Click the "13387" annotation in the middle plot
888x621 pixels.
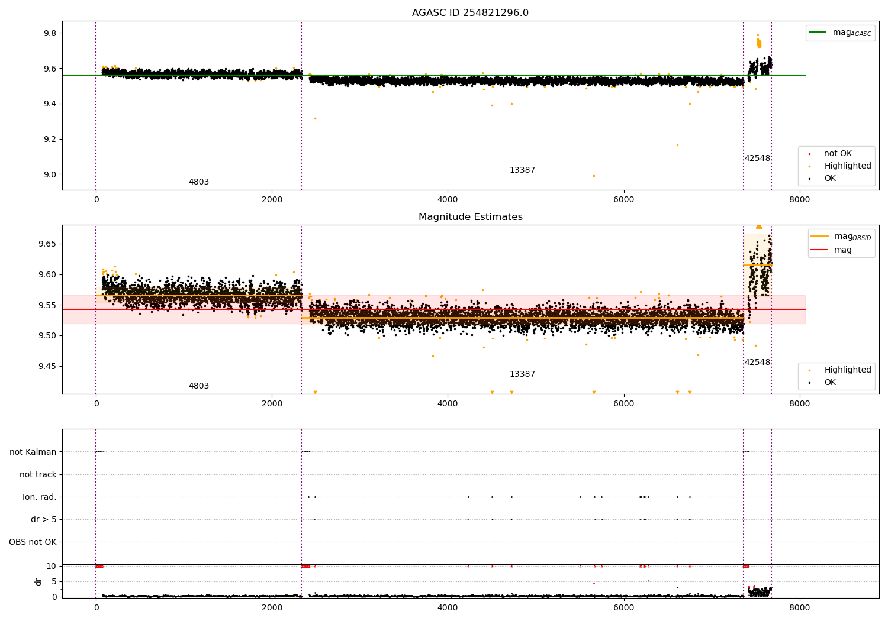522,374
